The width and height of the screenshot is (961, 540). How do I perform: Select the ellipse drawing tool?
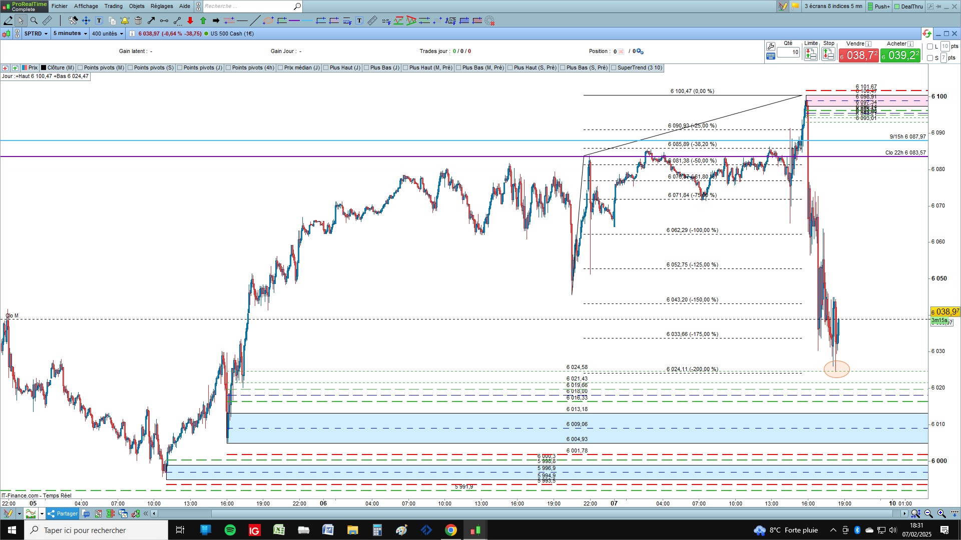click(x=268, y=20)
